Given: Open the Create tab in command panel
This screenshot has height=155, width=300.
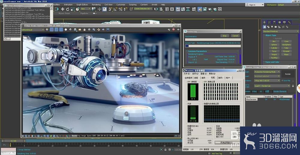Looking at the screenshot, I should 264,22.
